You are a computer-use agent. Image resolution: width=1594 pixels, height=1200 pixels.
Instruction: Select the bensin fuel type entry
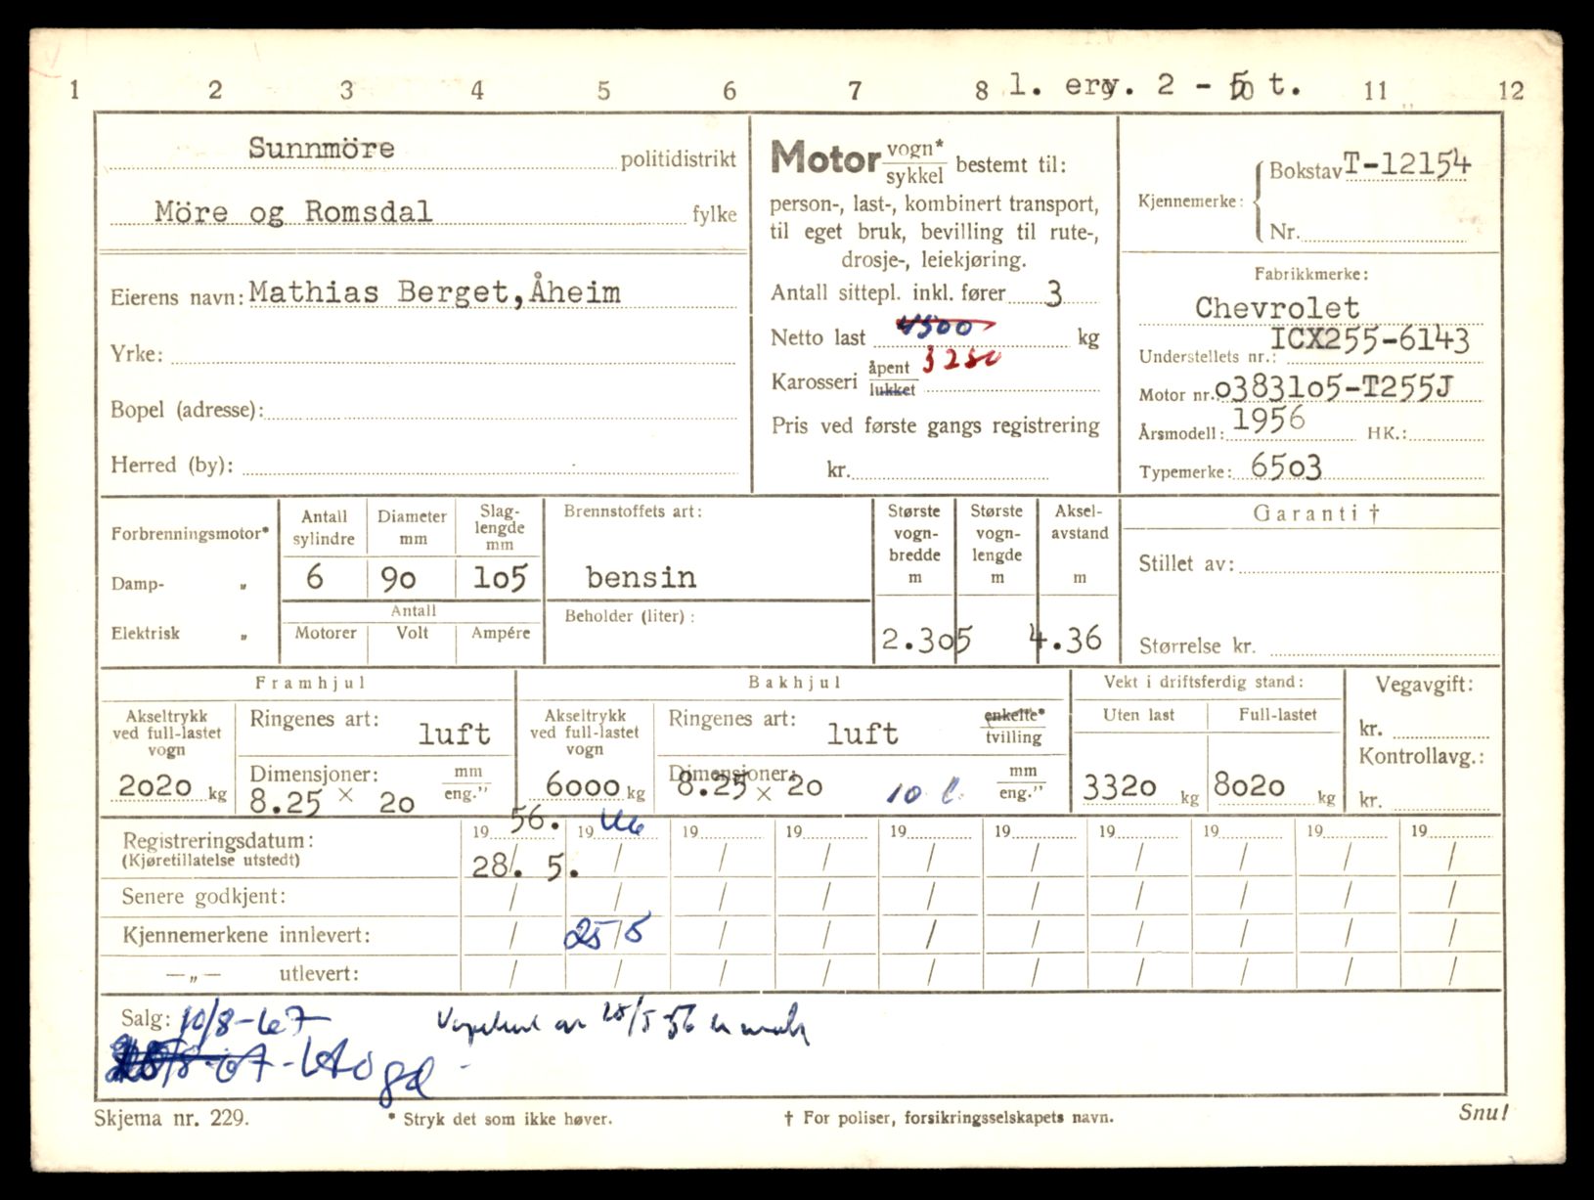pyautogui.click(x=641, y=577)
